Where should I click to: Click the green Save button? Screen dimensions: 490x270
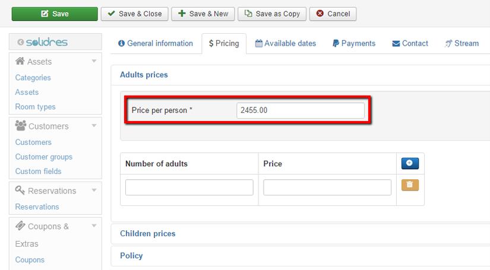[55, 14]
